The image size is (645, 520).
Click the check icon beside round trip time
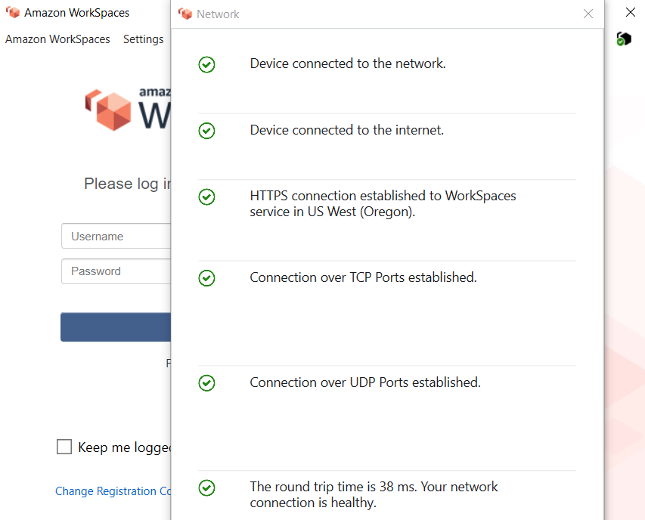[206, 487]
